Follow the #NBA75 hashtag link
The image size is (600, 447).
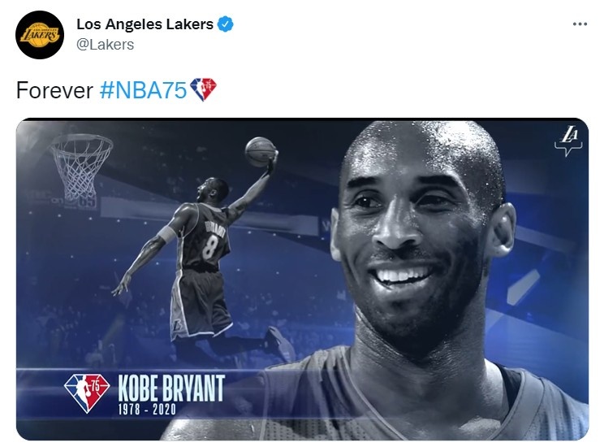pyautogui.click(x=143, y=90)
